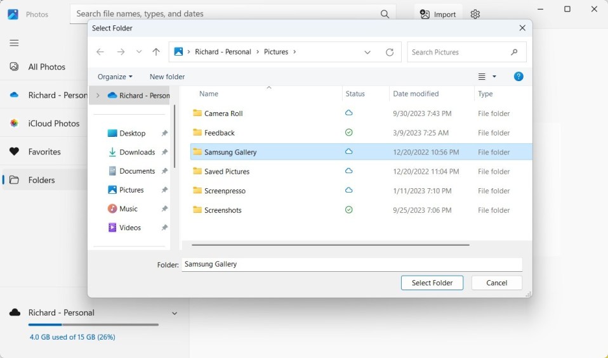Click Richard - Personal breadcrumb in address bar

223,52
